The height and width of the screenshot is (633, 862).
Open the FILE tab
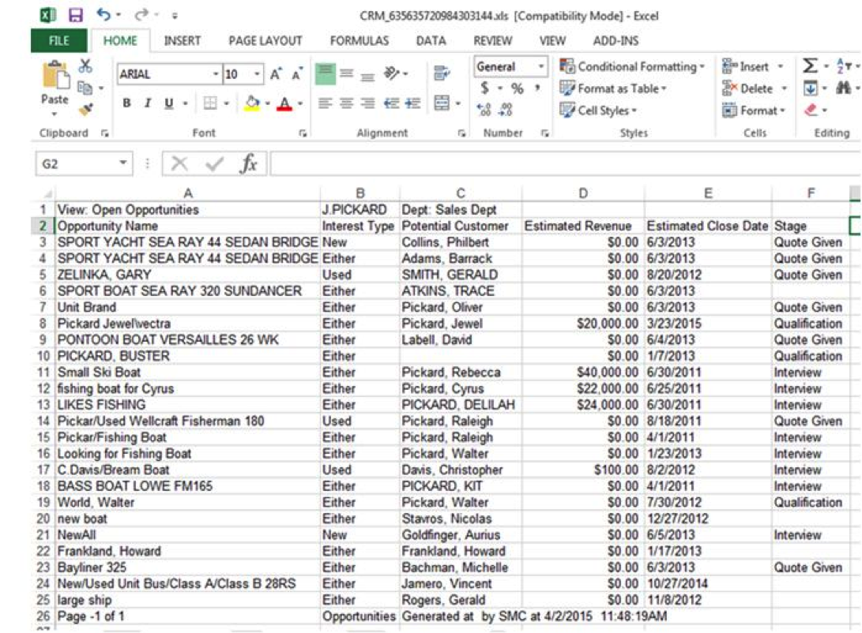58,40
